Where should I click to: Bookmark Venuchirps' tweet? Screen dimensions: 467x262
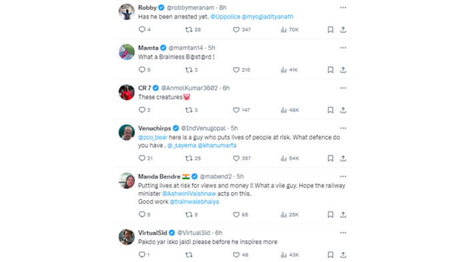click(x=330, y=158)
